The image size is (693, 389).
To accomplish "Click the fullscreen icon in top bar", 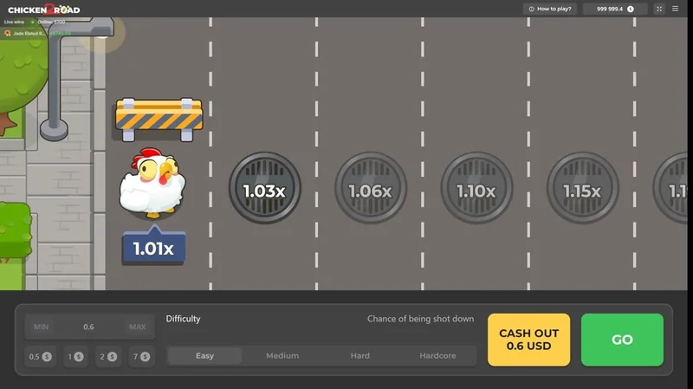I will click(x=659, y=9).
